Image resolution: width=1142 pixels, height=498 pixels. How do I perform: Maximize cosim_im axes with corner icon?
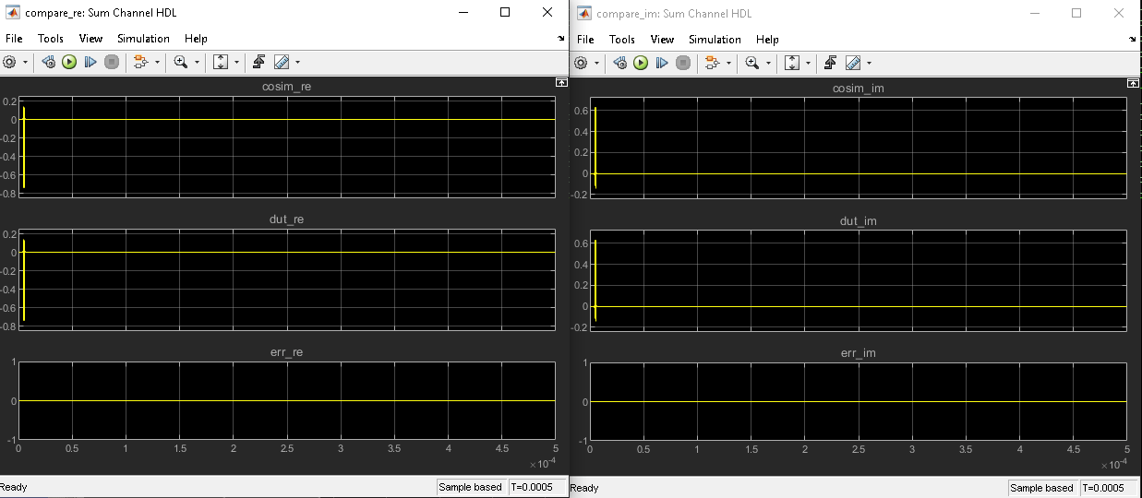(x=1133, y=84)
